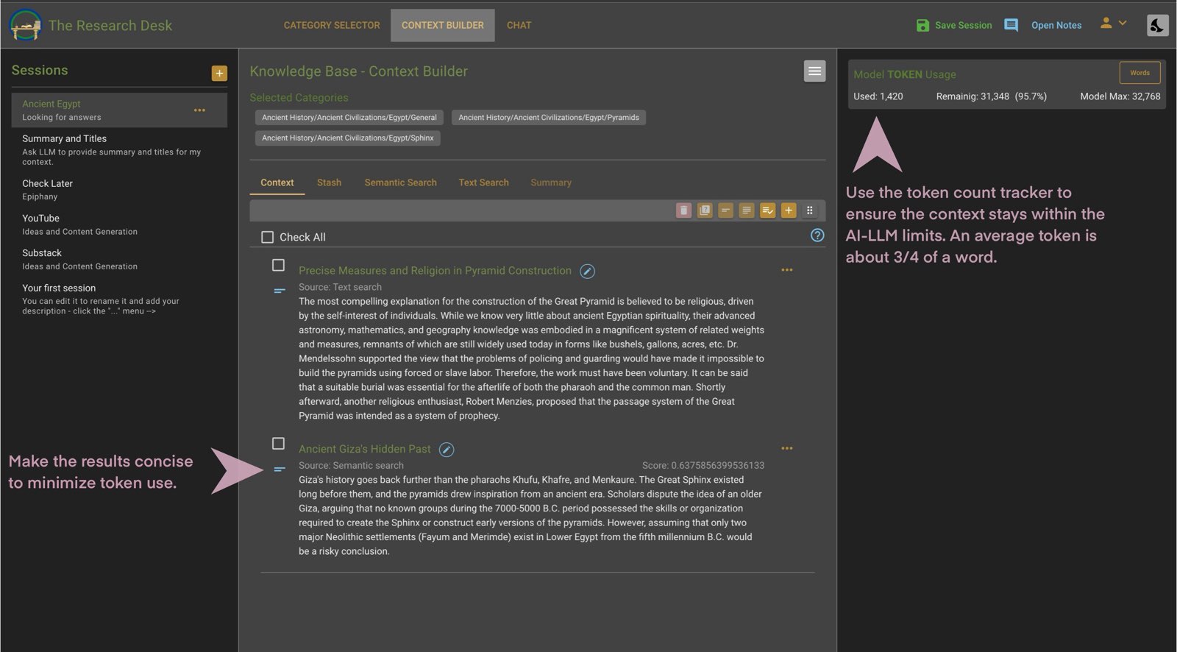
Task: Click the Egypt/Sphinx category chip
Action: 348,138
